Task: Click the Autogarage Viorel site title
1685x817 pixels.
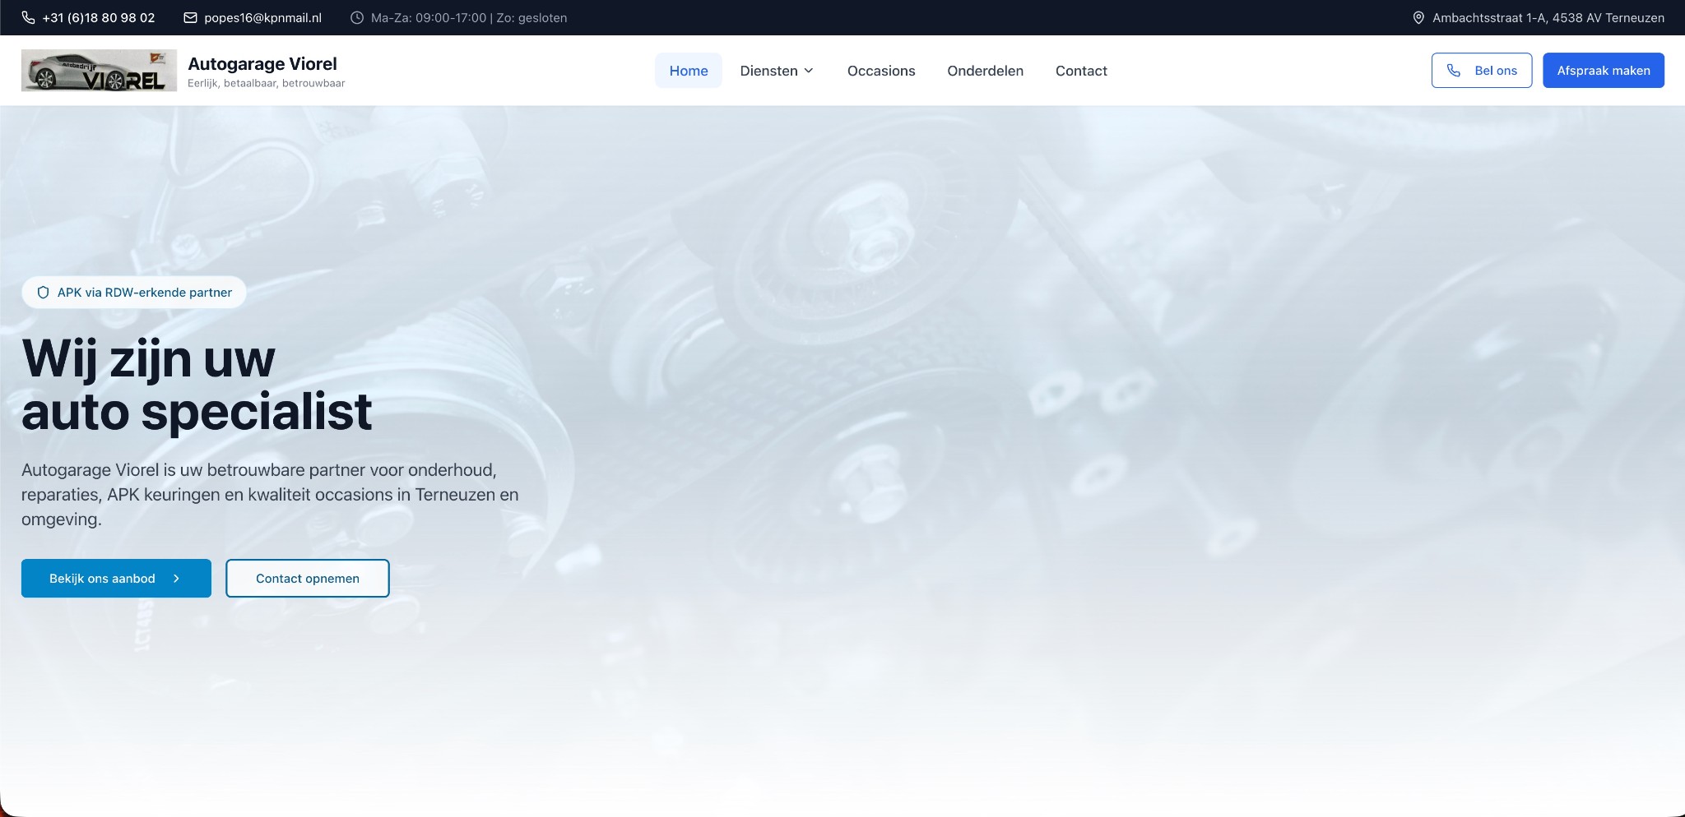Action: tap(262, 64)
